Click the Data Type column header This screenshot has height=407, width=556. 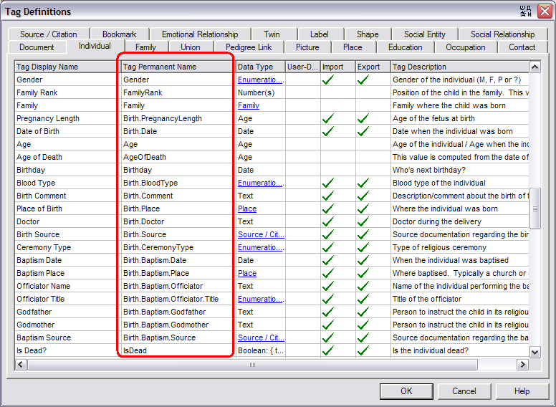tap(261, 67)
